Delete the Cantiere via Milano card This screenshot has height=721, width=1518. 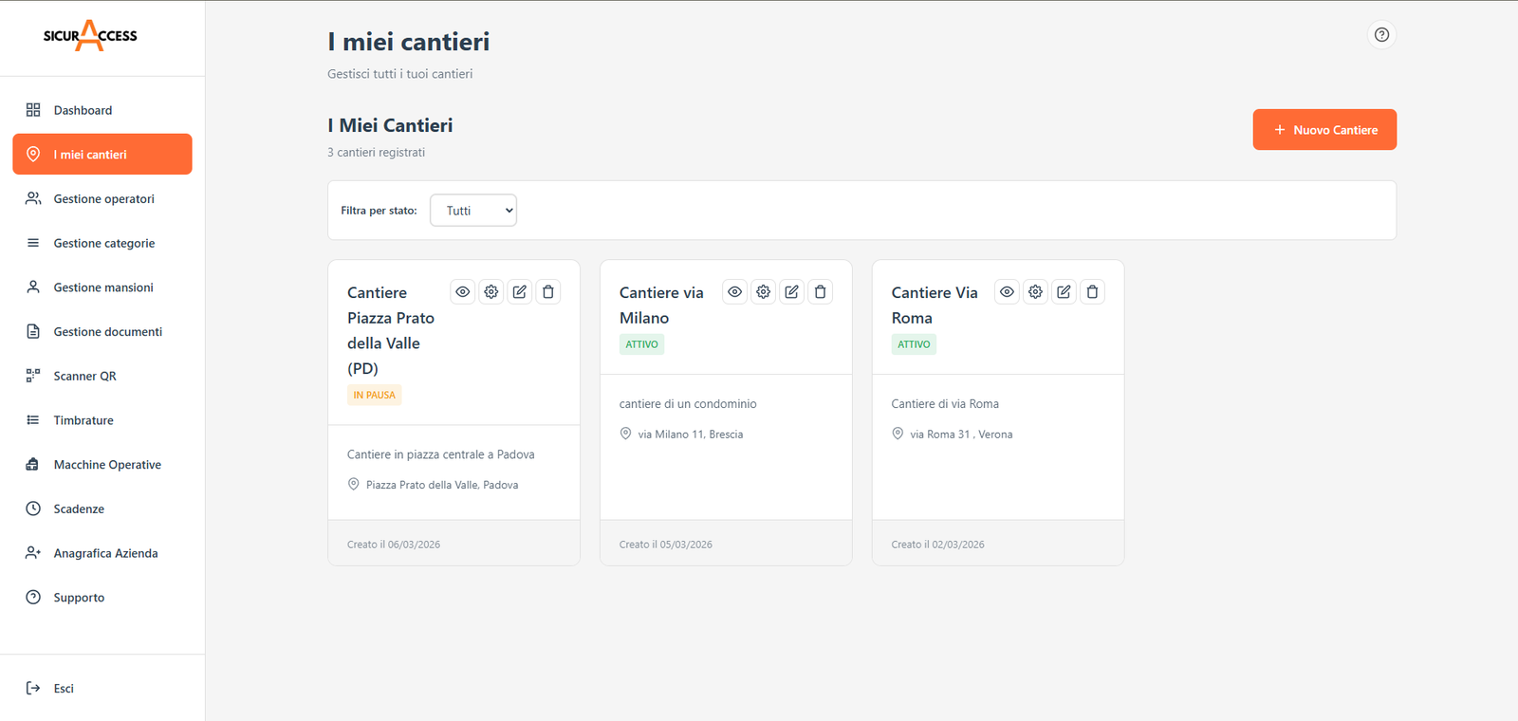(821, 292)
